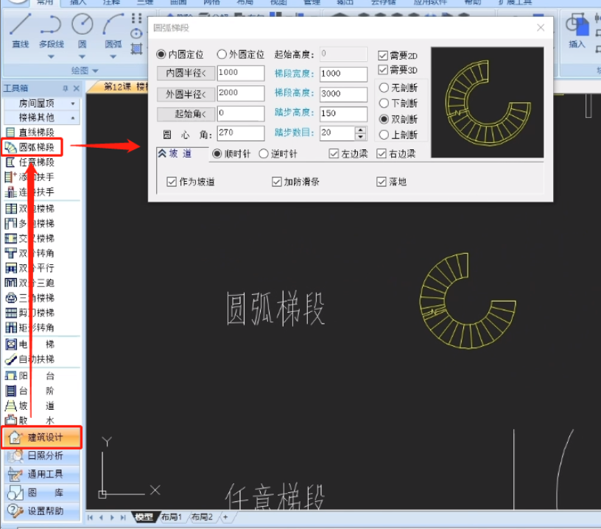Click the 双分三跑 stair icon
Screen dimensions: 601x529
tap(11, 283)
